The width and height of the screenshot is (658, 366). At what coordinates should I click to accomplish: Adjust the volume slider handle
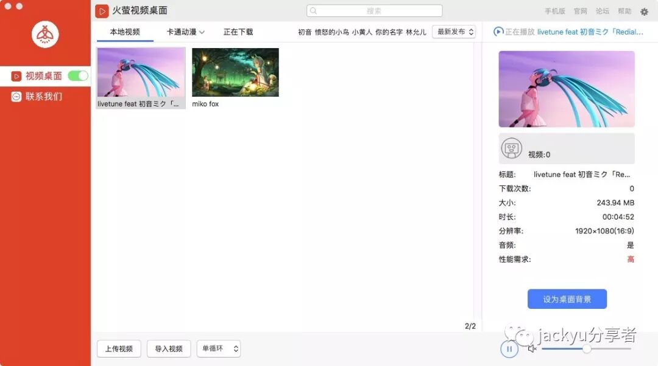(587, 348)
